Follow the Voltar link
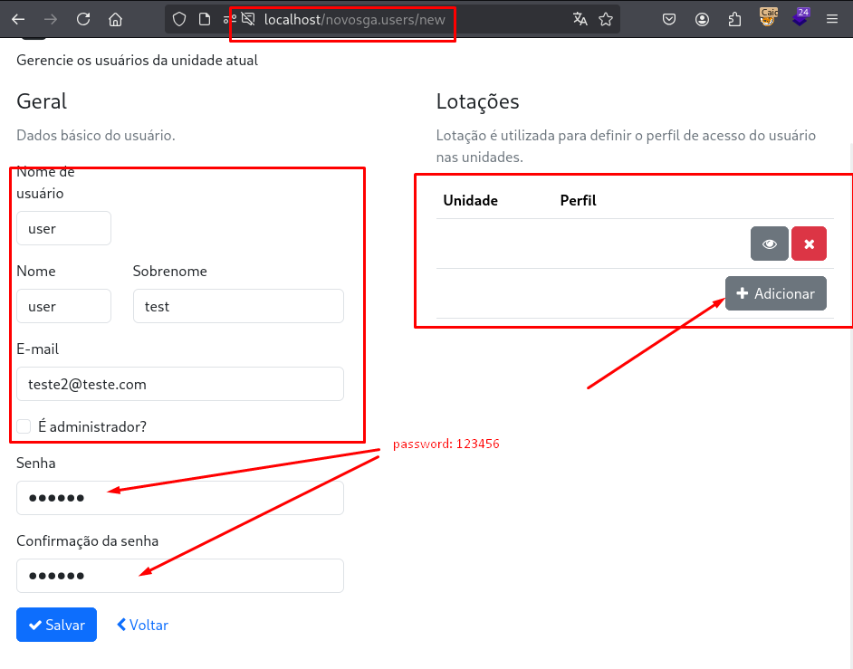This screenshot has height=669, width=853. pos(142,625)
